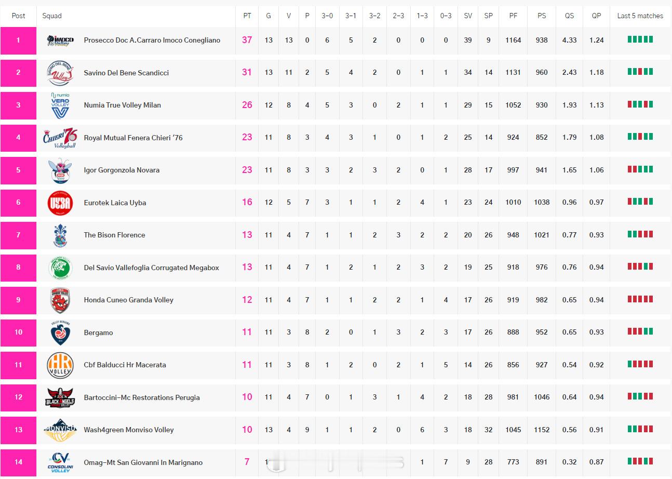Click the Black Angels Perugia logo
This screenshot has height=479, width=672.
pyautogui.click(x=60, y=397)
